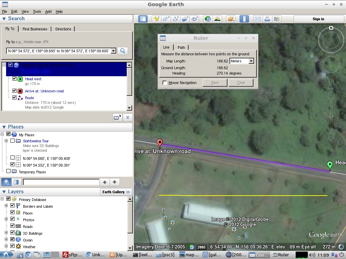Image resolution: width=346 pixels, height=259 pixels.
Task: Click the Street View pegman icon
Action: [331, 83]
